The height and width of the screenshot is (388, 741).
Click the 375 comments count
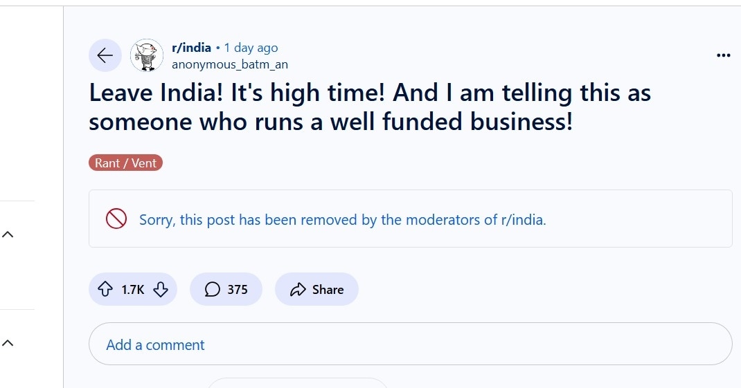click(237, 289)
